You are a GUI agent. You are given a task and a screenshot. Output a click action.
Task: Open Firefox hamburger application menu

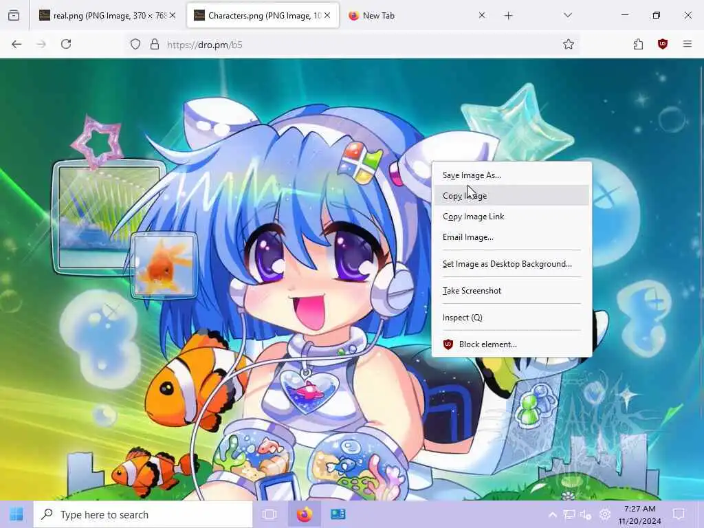(x=687, y=44)
